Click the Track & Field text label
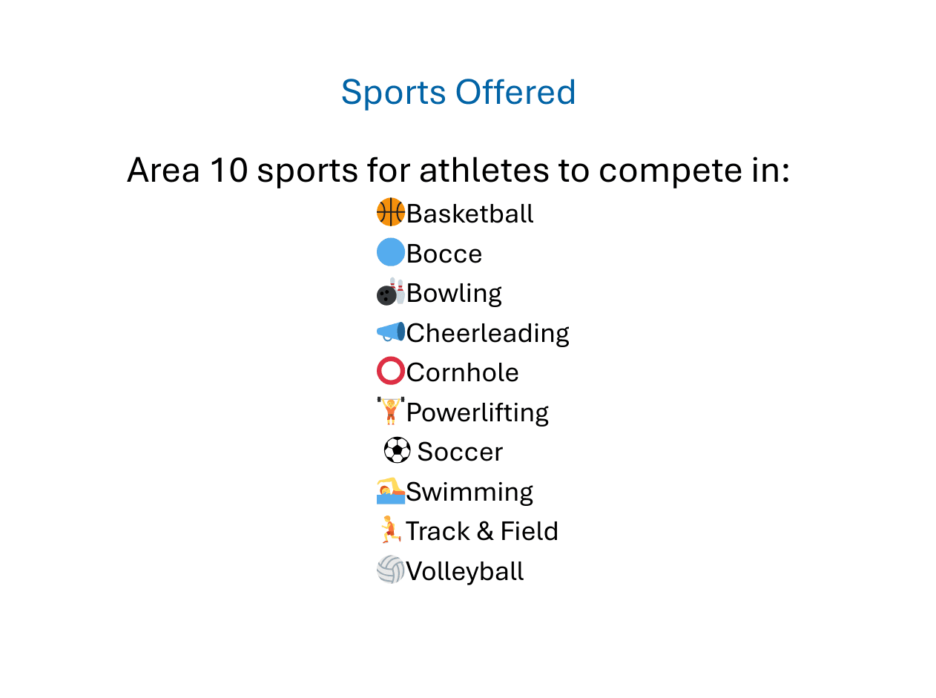The height and width of the screenshot is (698, 936). pos(481,531)
